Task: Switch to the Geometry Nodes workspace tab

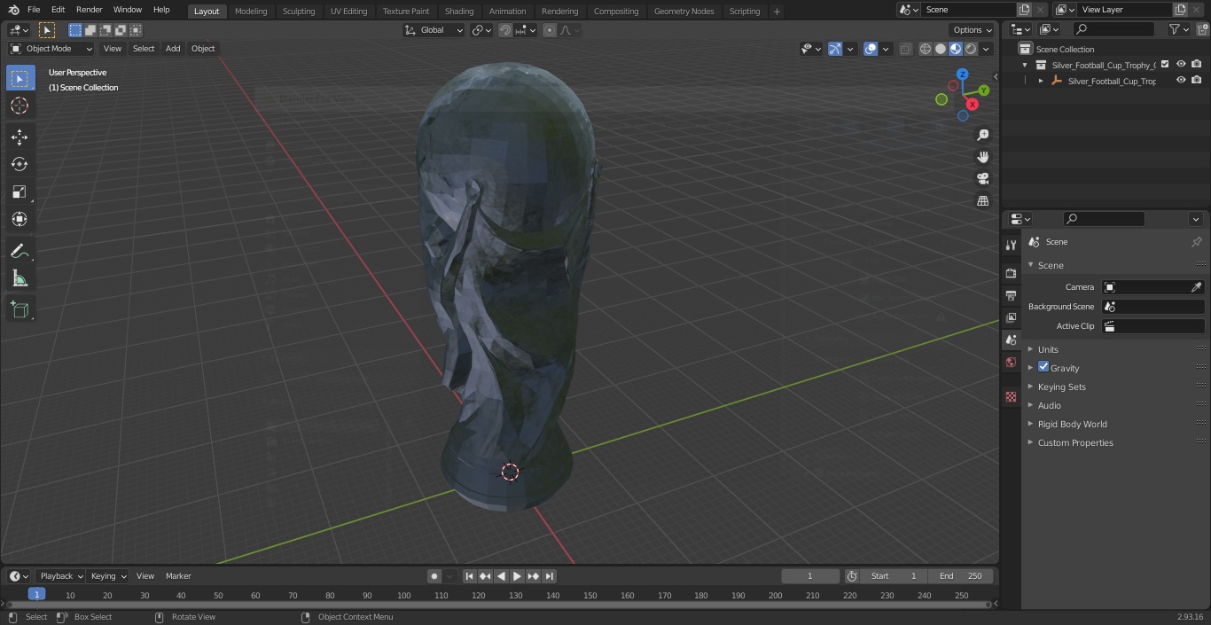Action: (684, 12)
